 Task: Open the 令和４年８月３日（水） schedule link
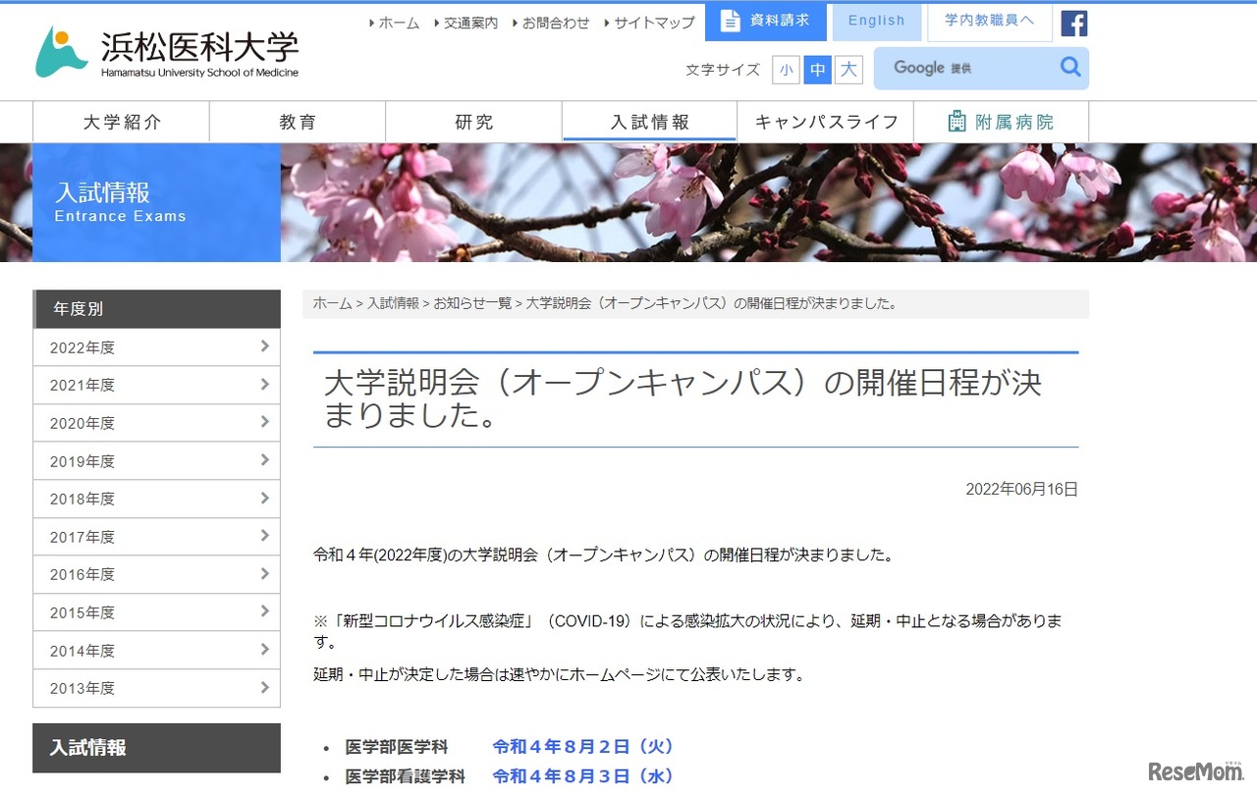coord(581,776)
